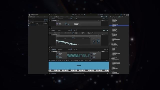This screenshot has width=160, height=90.
Task: Switch to the PERF view
Action: point(82,15)
